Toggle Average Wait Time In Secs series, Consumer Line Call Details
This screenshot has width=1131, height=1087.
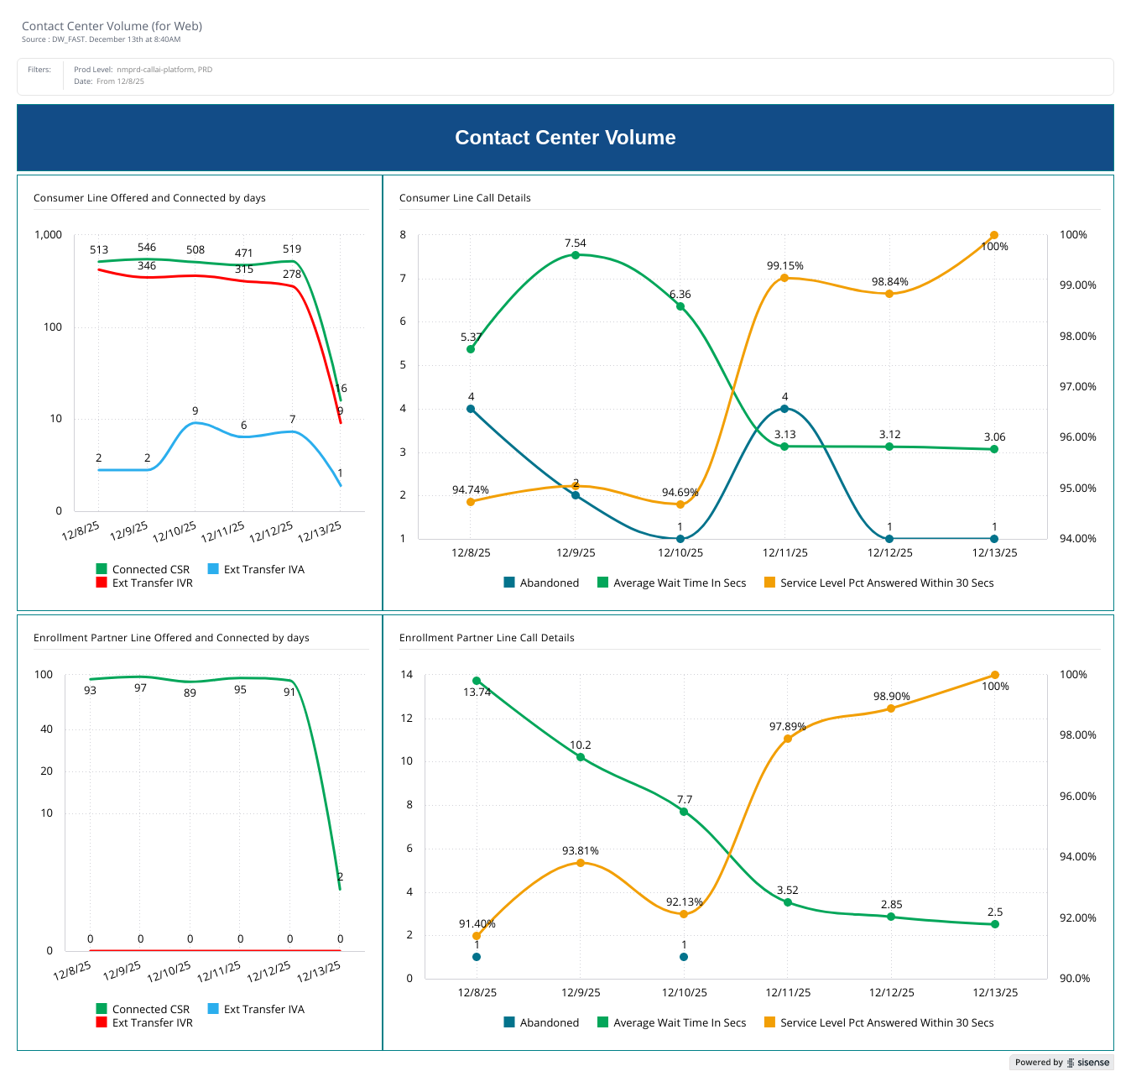click(x=679, y=583)
